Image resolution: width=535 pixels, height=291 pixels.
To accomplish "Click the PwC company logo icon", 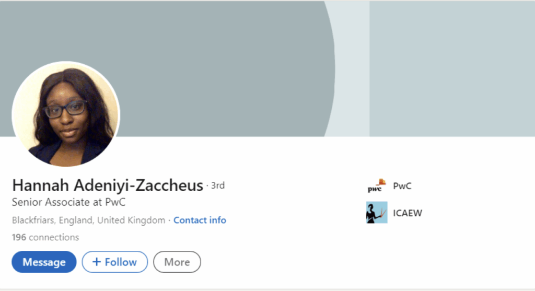I will [376, 185].
